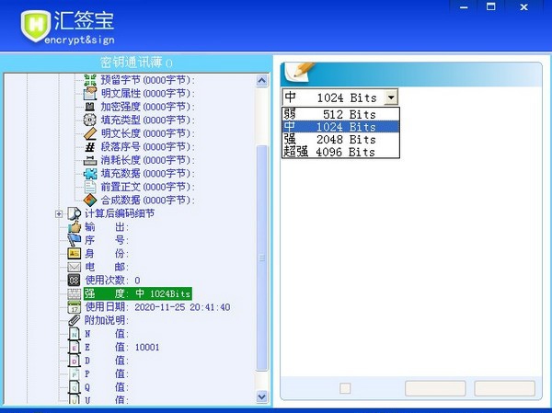
Task: Choose 强 2048 Bits option
Action: click(x=340, y=140)
